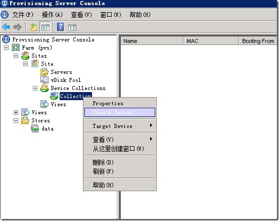Click the Servers folder icon
This screenshot has height=221, width=279.
44,72
